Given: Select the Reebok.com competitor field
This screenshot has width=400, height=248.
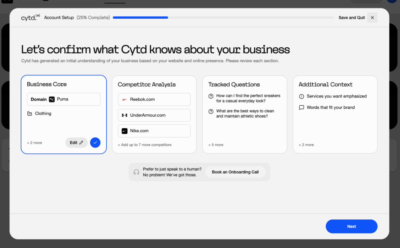Looking at the screenshot, I should [x=154, y=99].
